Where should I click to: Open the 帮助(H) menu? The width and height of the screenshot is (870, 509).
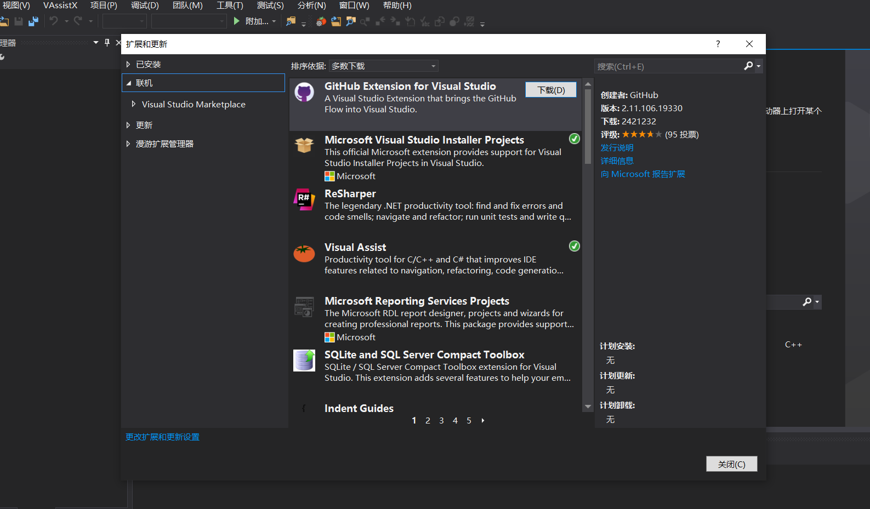pyautogui.click(x=397, y=5)
